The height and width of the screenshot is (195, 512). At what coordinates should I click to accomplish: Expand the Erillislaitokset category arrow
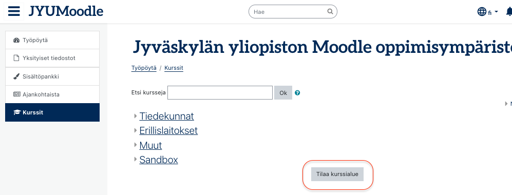[x=136, y=130]
